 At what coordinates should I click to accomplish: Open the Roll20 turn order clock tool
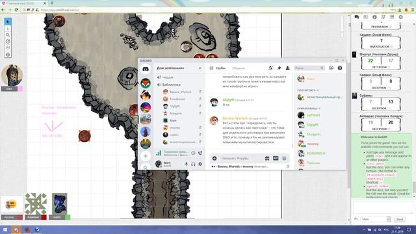tap(8, 42)
